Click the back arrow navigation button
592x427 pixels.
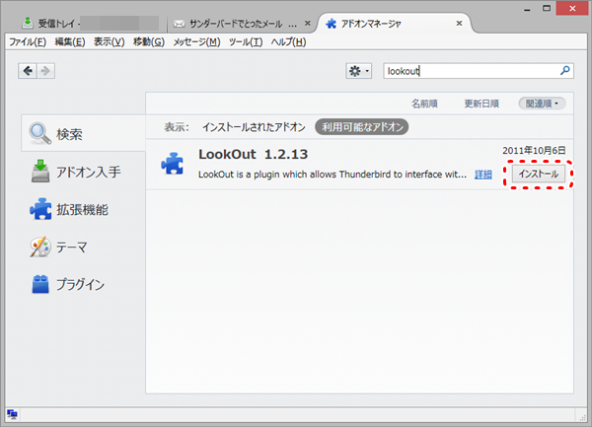[x=28, y=71]
